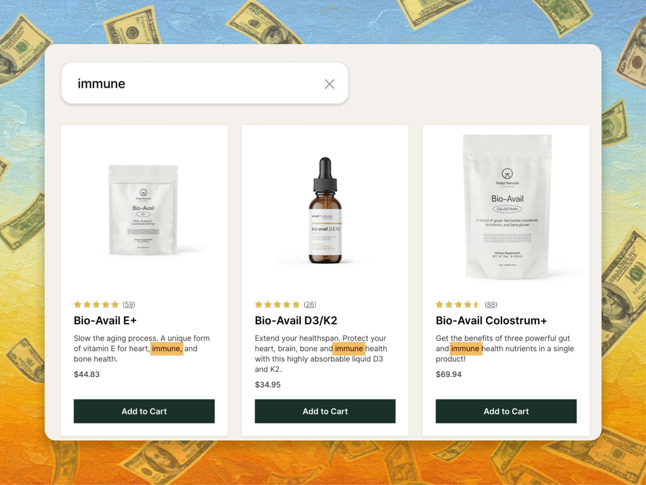Image resolution: width=646 pixels, height=485 pixels.
Task: Clear the search with the X icon
Action: [x=329, y=84]
